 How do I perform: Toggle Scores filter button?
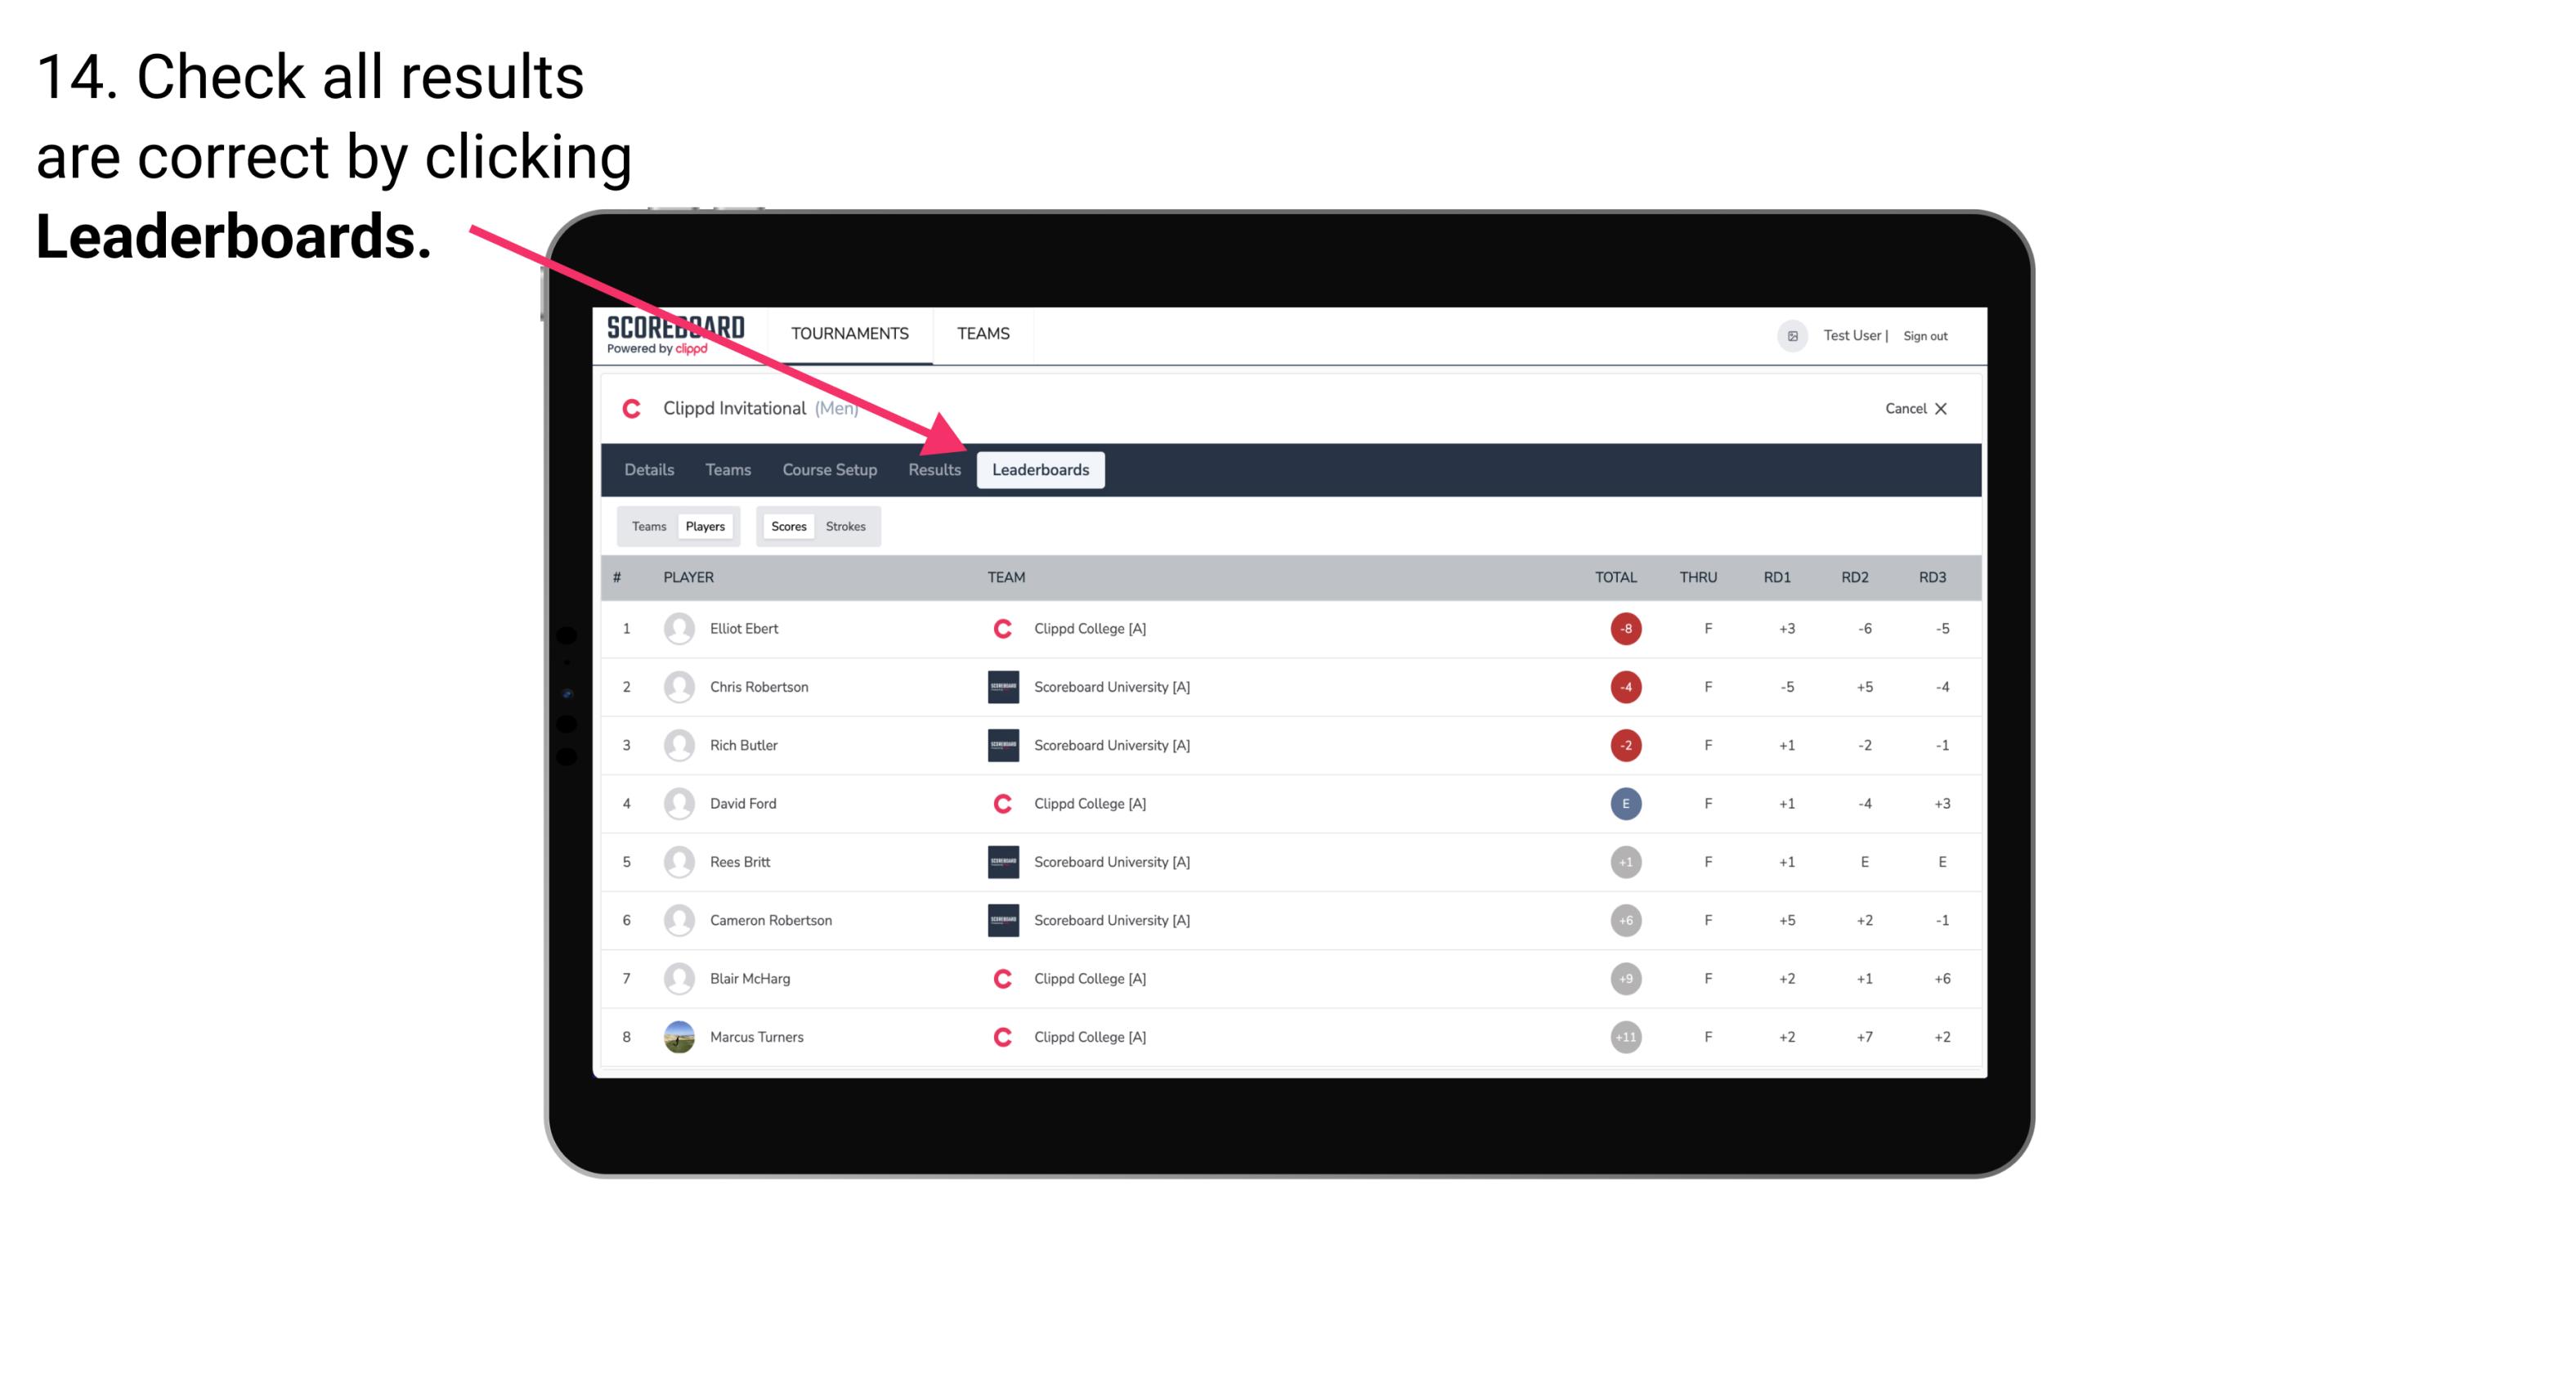788,526
